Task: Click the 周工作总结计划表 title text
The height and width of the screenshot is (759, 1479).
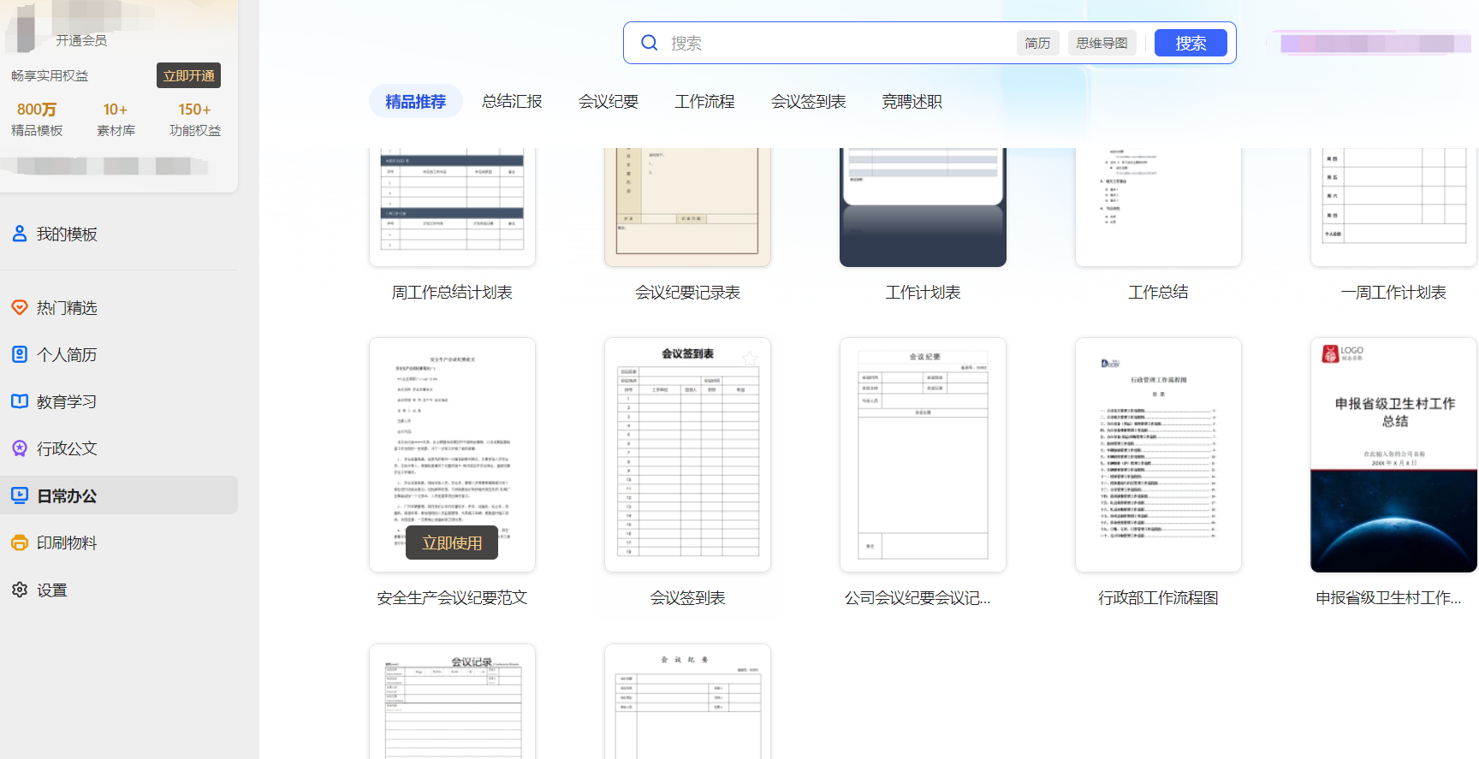Action: [x=452, y=293]
